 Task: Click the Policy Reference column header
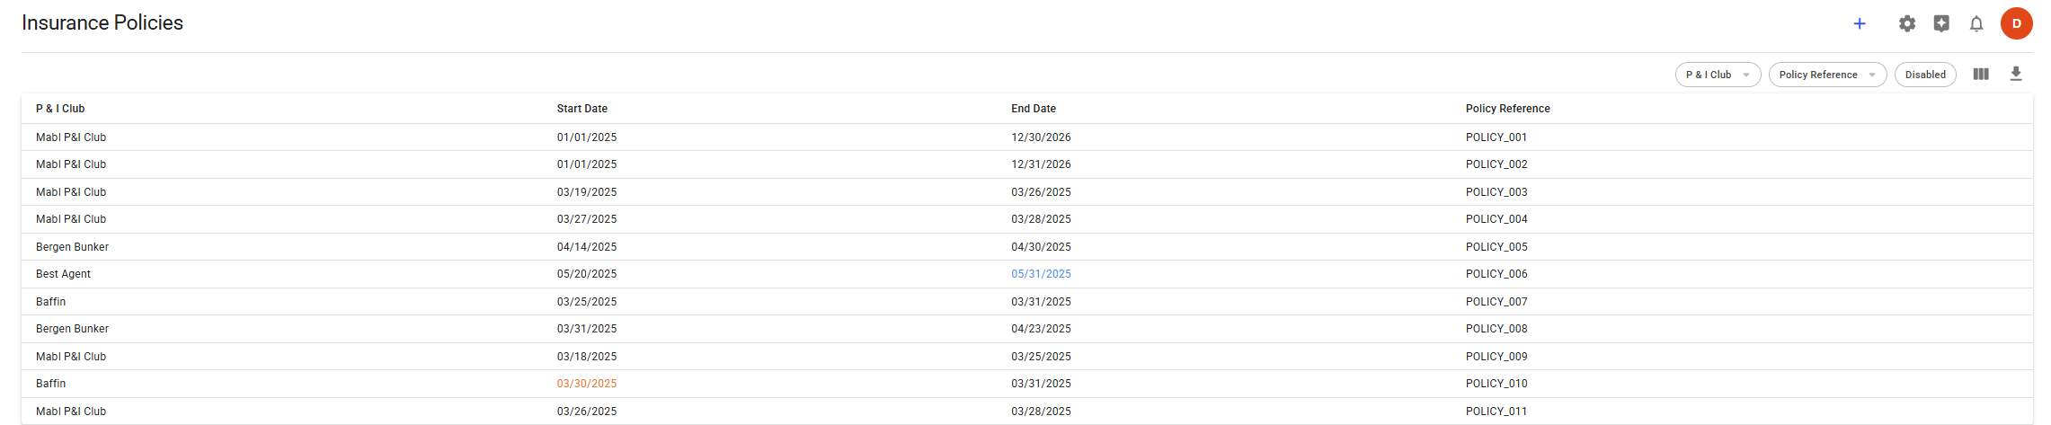1508,109
